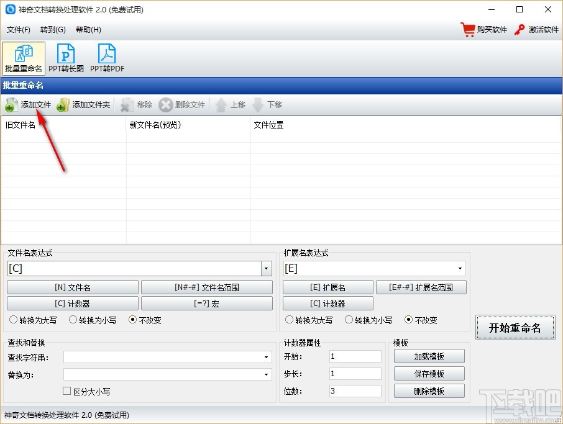The width and height of the screenshot is (563, 424).
Task: Open the 帮助(H) menu
Action: coord(88,29)
